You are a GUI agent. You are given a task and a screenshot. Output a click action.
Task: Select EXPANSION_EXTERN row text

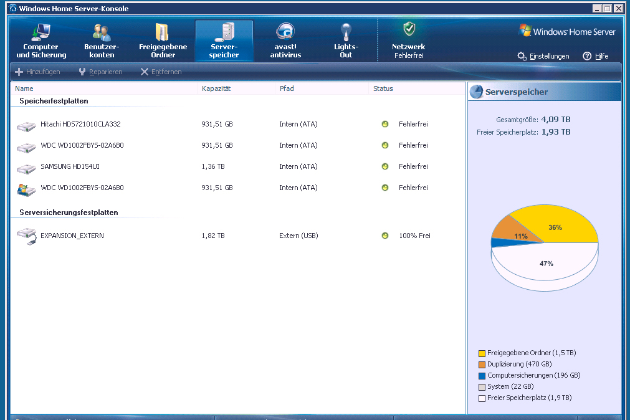click(72, 236)
